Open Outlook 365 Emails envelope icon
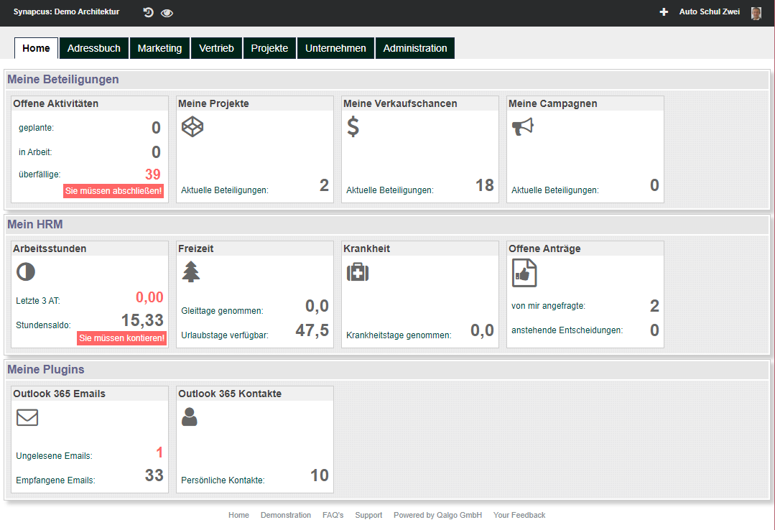This screenshot has width=775, height=530. 27,417
